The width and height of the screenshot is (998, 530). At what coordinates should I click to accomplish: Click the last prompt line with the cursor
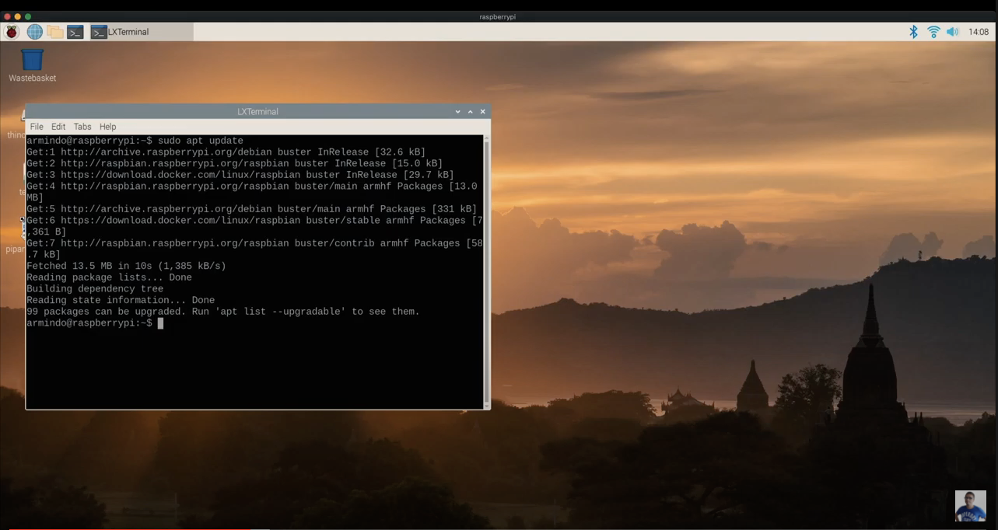[95, 323]
